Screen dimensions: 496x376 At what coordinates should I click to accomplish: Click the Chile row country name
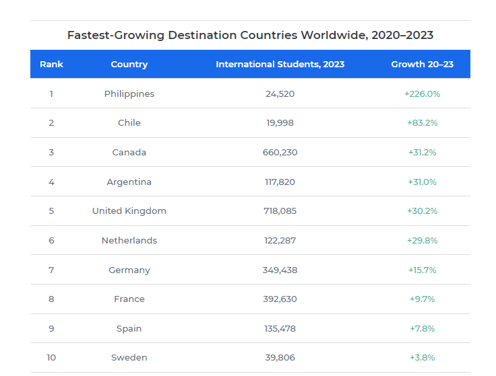pos(129,123)
